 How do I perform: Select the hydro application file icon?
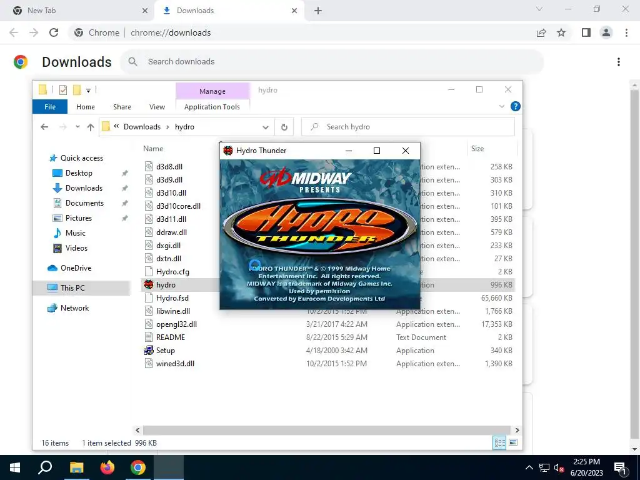pos(149,284)
